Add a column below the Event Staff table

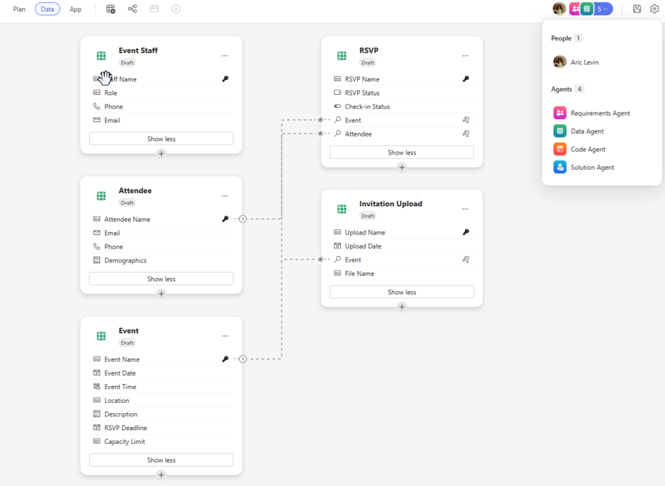161,153
